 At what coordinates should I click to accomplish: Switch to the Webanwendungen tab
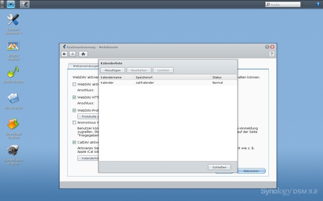click(84, 66)
